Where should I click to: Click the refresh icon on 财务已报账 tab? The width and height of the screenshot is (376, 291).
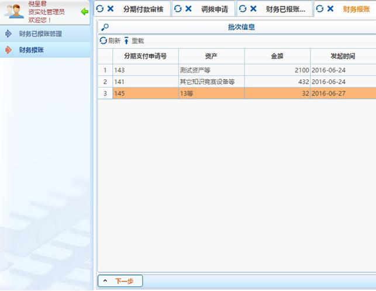point(243,9)
